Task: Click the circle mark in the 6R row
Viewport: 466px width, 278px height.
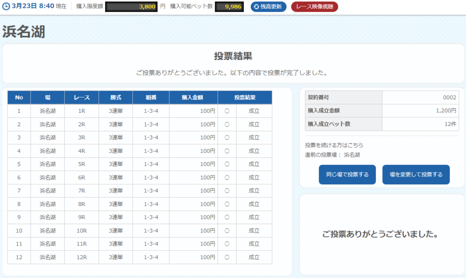Action: coord(227,177)
